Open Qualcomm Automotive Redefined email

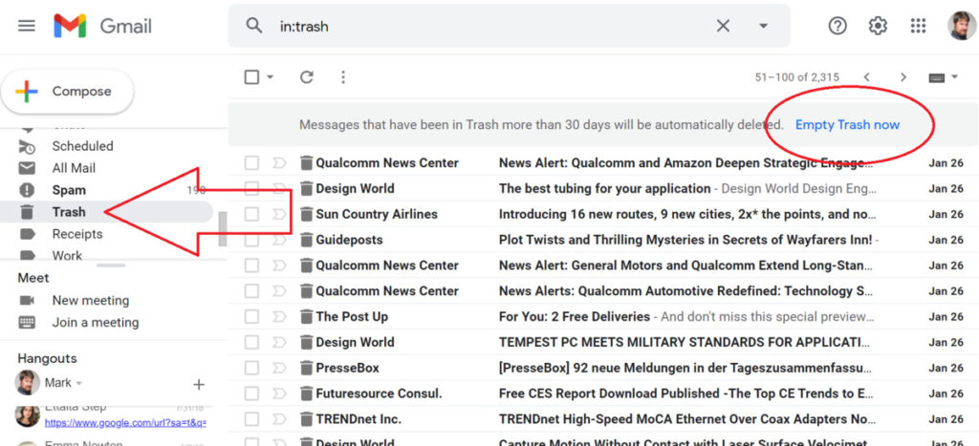[685, 291]
